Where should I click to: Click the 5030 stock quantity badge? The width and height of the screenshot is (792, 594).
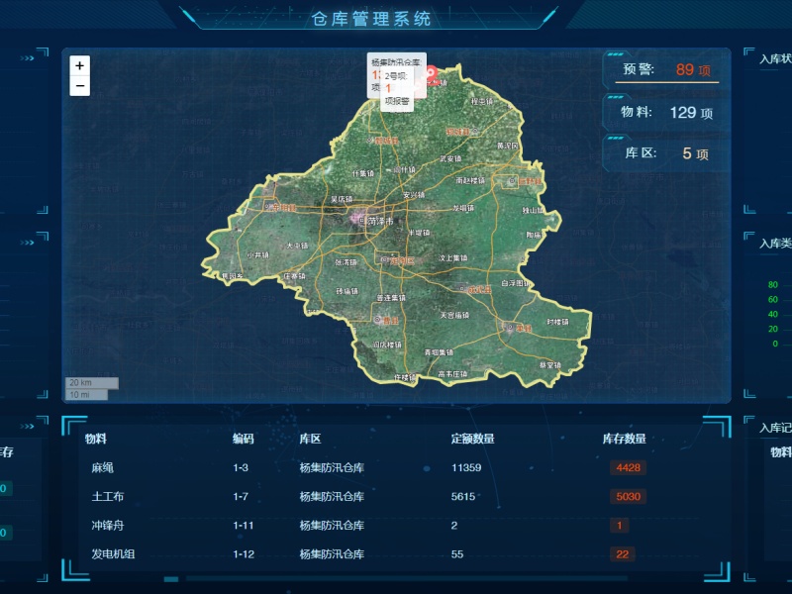coord(627,496)
